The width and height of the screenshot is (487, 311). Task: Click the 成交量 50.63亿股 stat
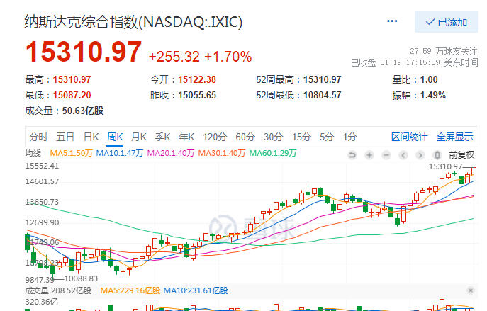pos(65,111)
